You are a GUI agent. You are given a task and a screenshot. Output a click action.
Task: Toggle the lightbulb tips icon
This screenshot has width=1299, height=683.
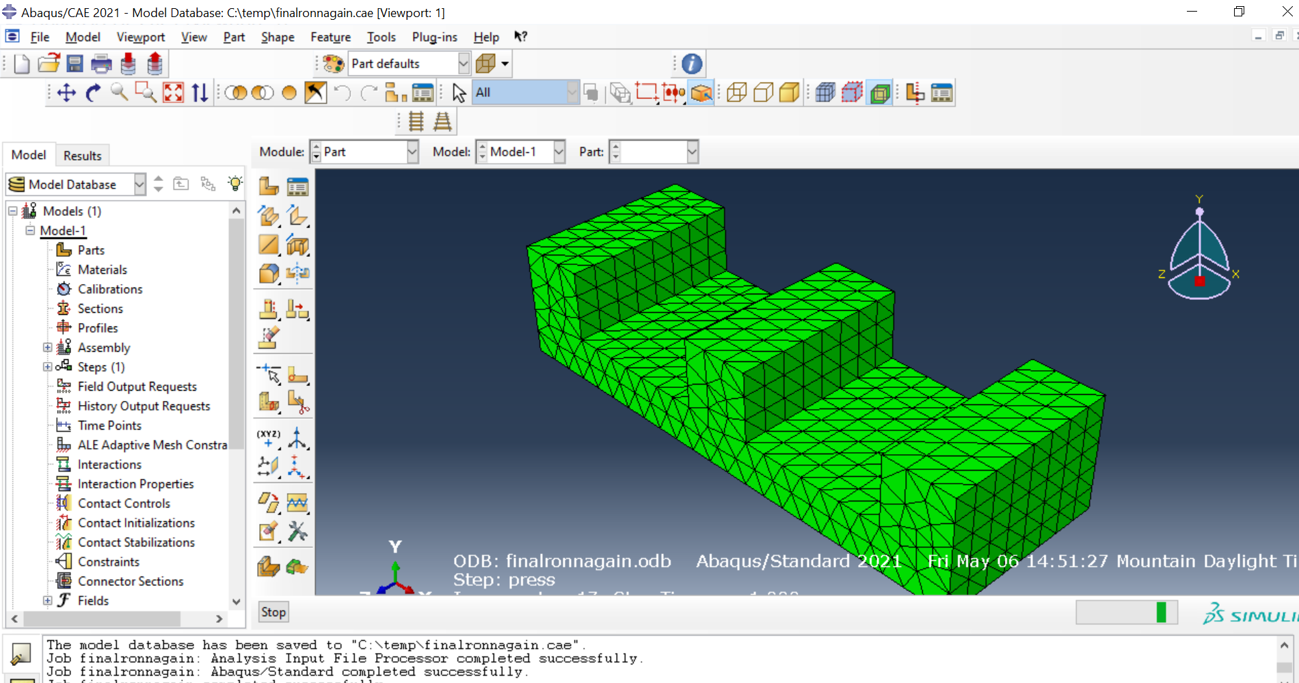point(235,184)
